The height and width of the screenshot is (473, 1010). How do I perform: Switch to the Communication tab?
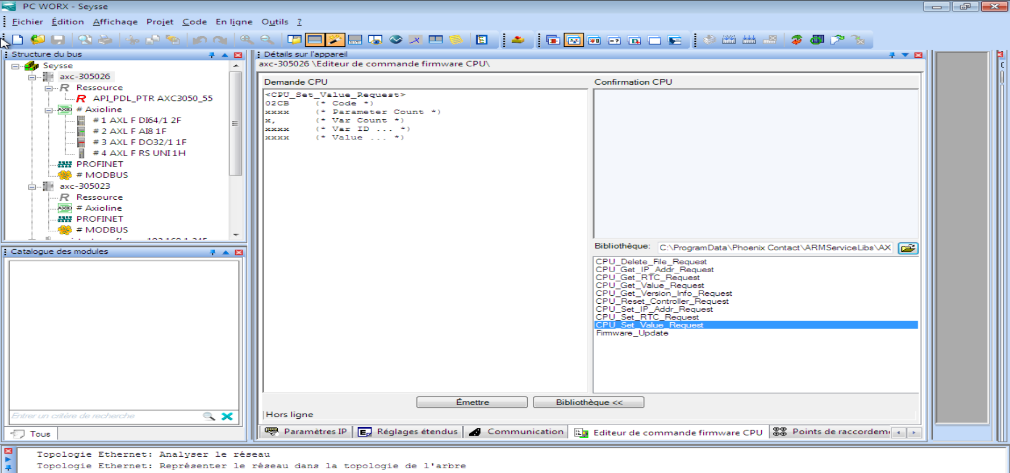[x=518, y=431]
